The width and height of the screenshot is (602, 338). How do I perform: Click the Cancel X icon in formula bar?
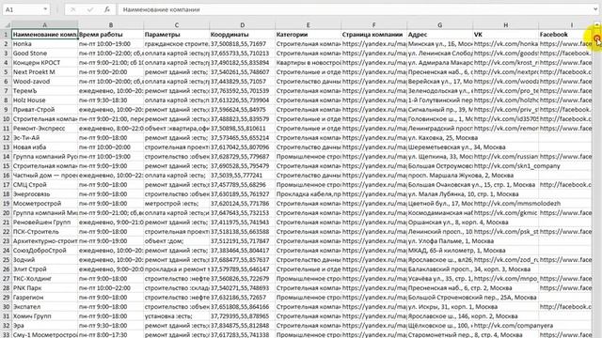[73, 9]
